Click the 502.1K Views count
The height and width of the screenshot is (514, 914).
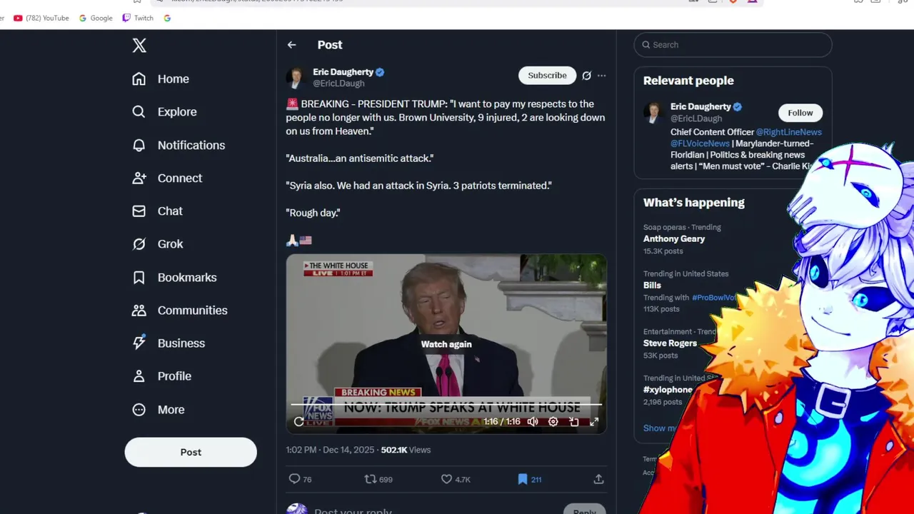click(406, 450)
